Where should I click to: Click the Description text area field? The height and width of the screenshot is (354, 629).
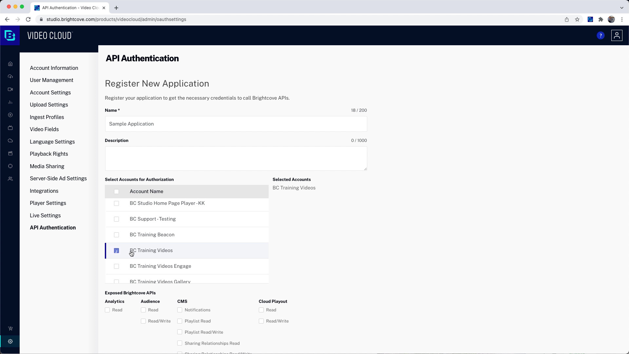tap(236, 158)
